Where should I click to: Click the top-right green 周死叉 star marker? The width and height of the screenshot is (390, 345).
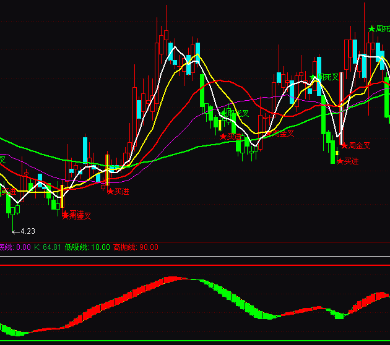coord(372,28)
